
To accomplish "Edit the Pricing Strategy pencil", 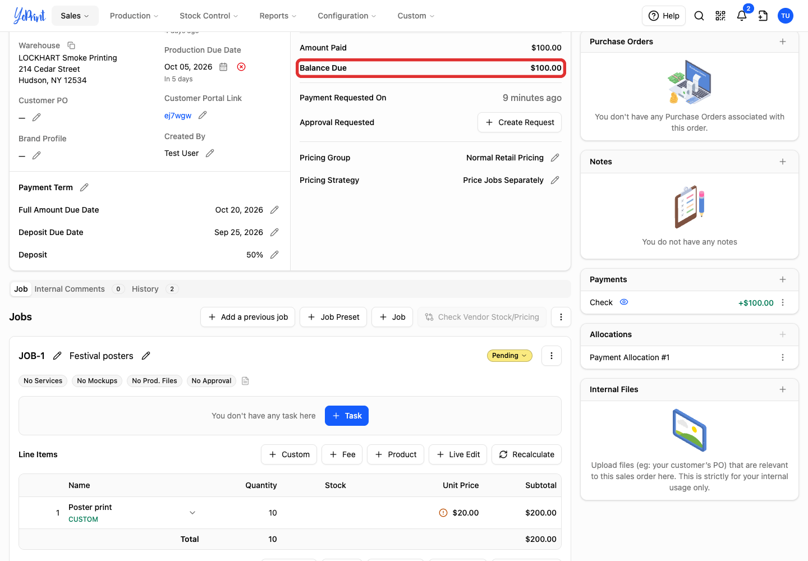I will (555, 180).
